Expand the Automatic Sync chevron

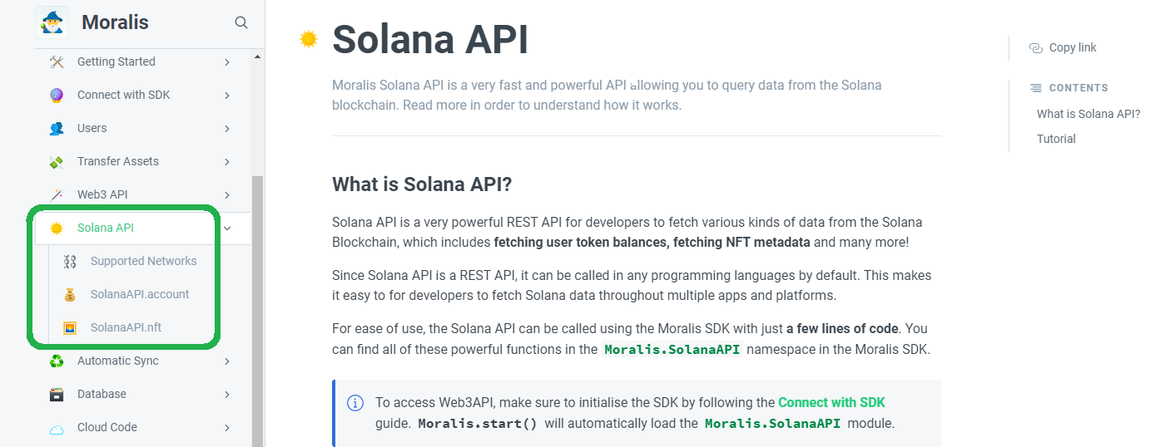pyautogui.click(x=227, y=361)
